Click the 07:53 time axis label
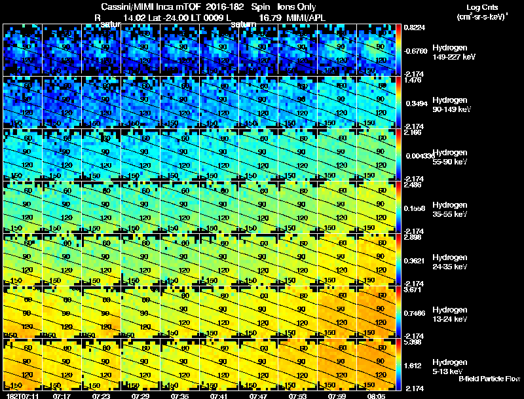Screen dimensions: 524x399 (x=297, y=396)
